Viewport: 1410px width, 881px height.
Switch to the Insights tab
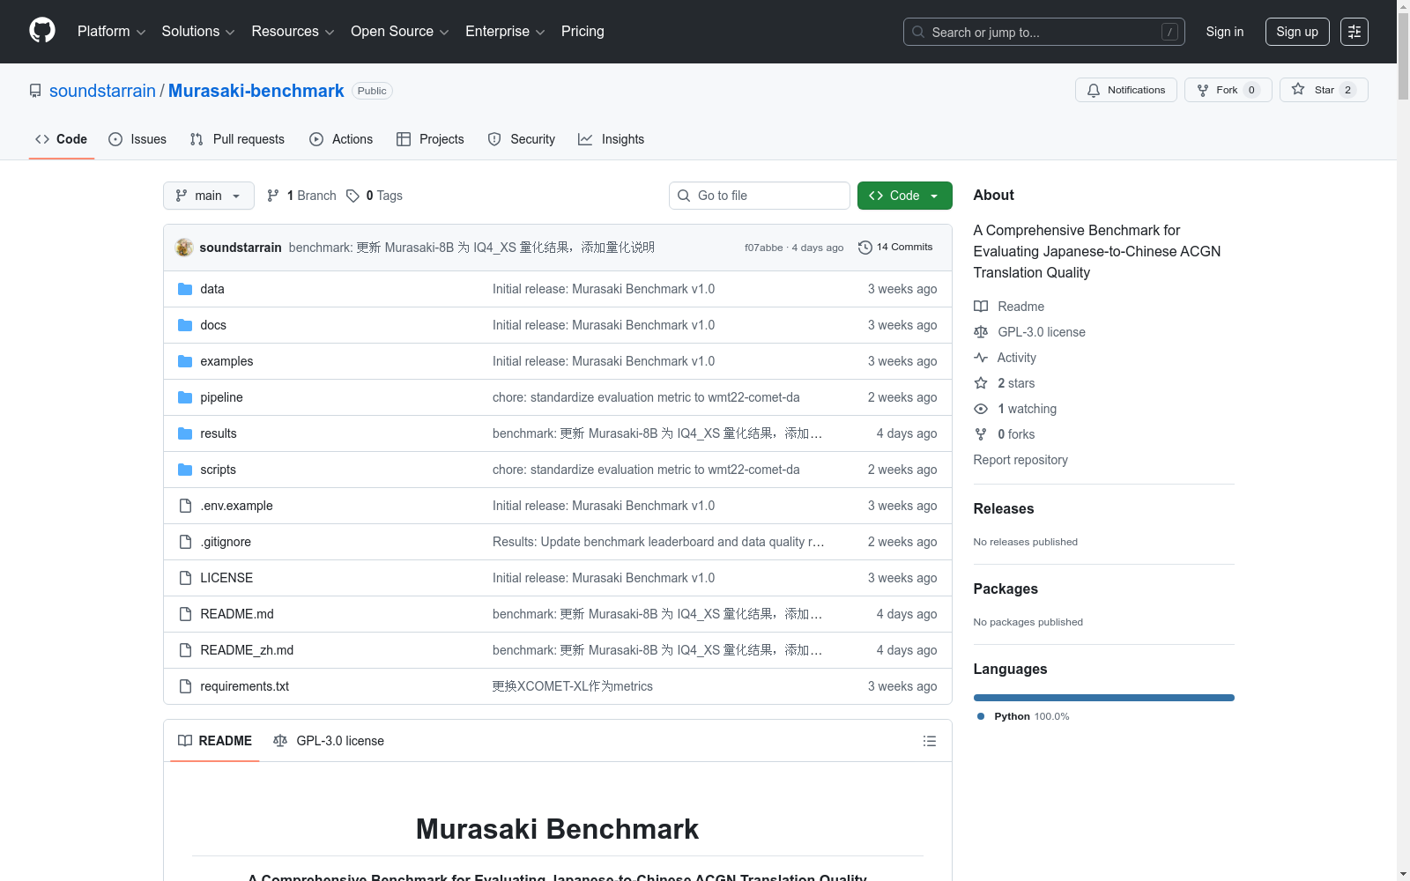(x=611, y=139)
